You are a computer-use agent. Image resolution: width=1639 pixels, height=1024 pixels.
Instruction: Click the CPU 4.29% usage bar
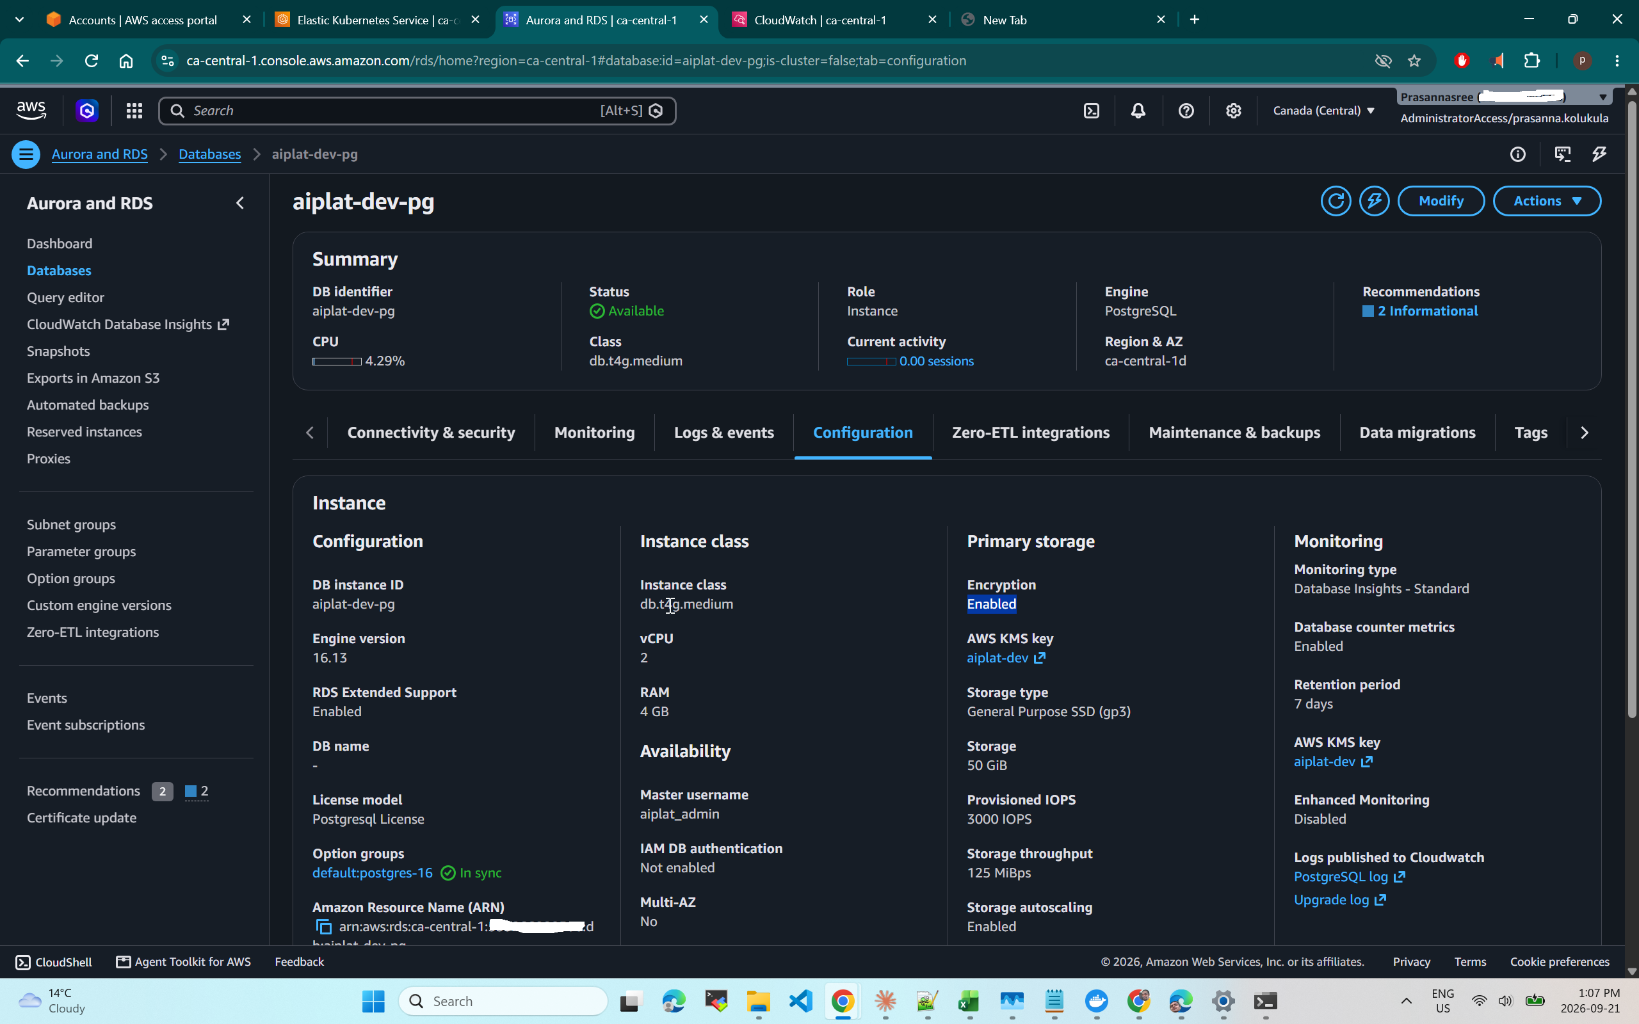(x=337, y=362)
